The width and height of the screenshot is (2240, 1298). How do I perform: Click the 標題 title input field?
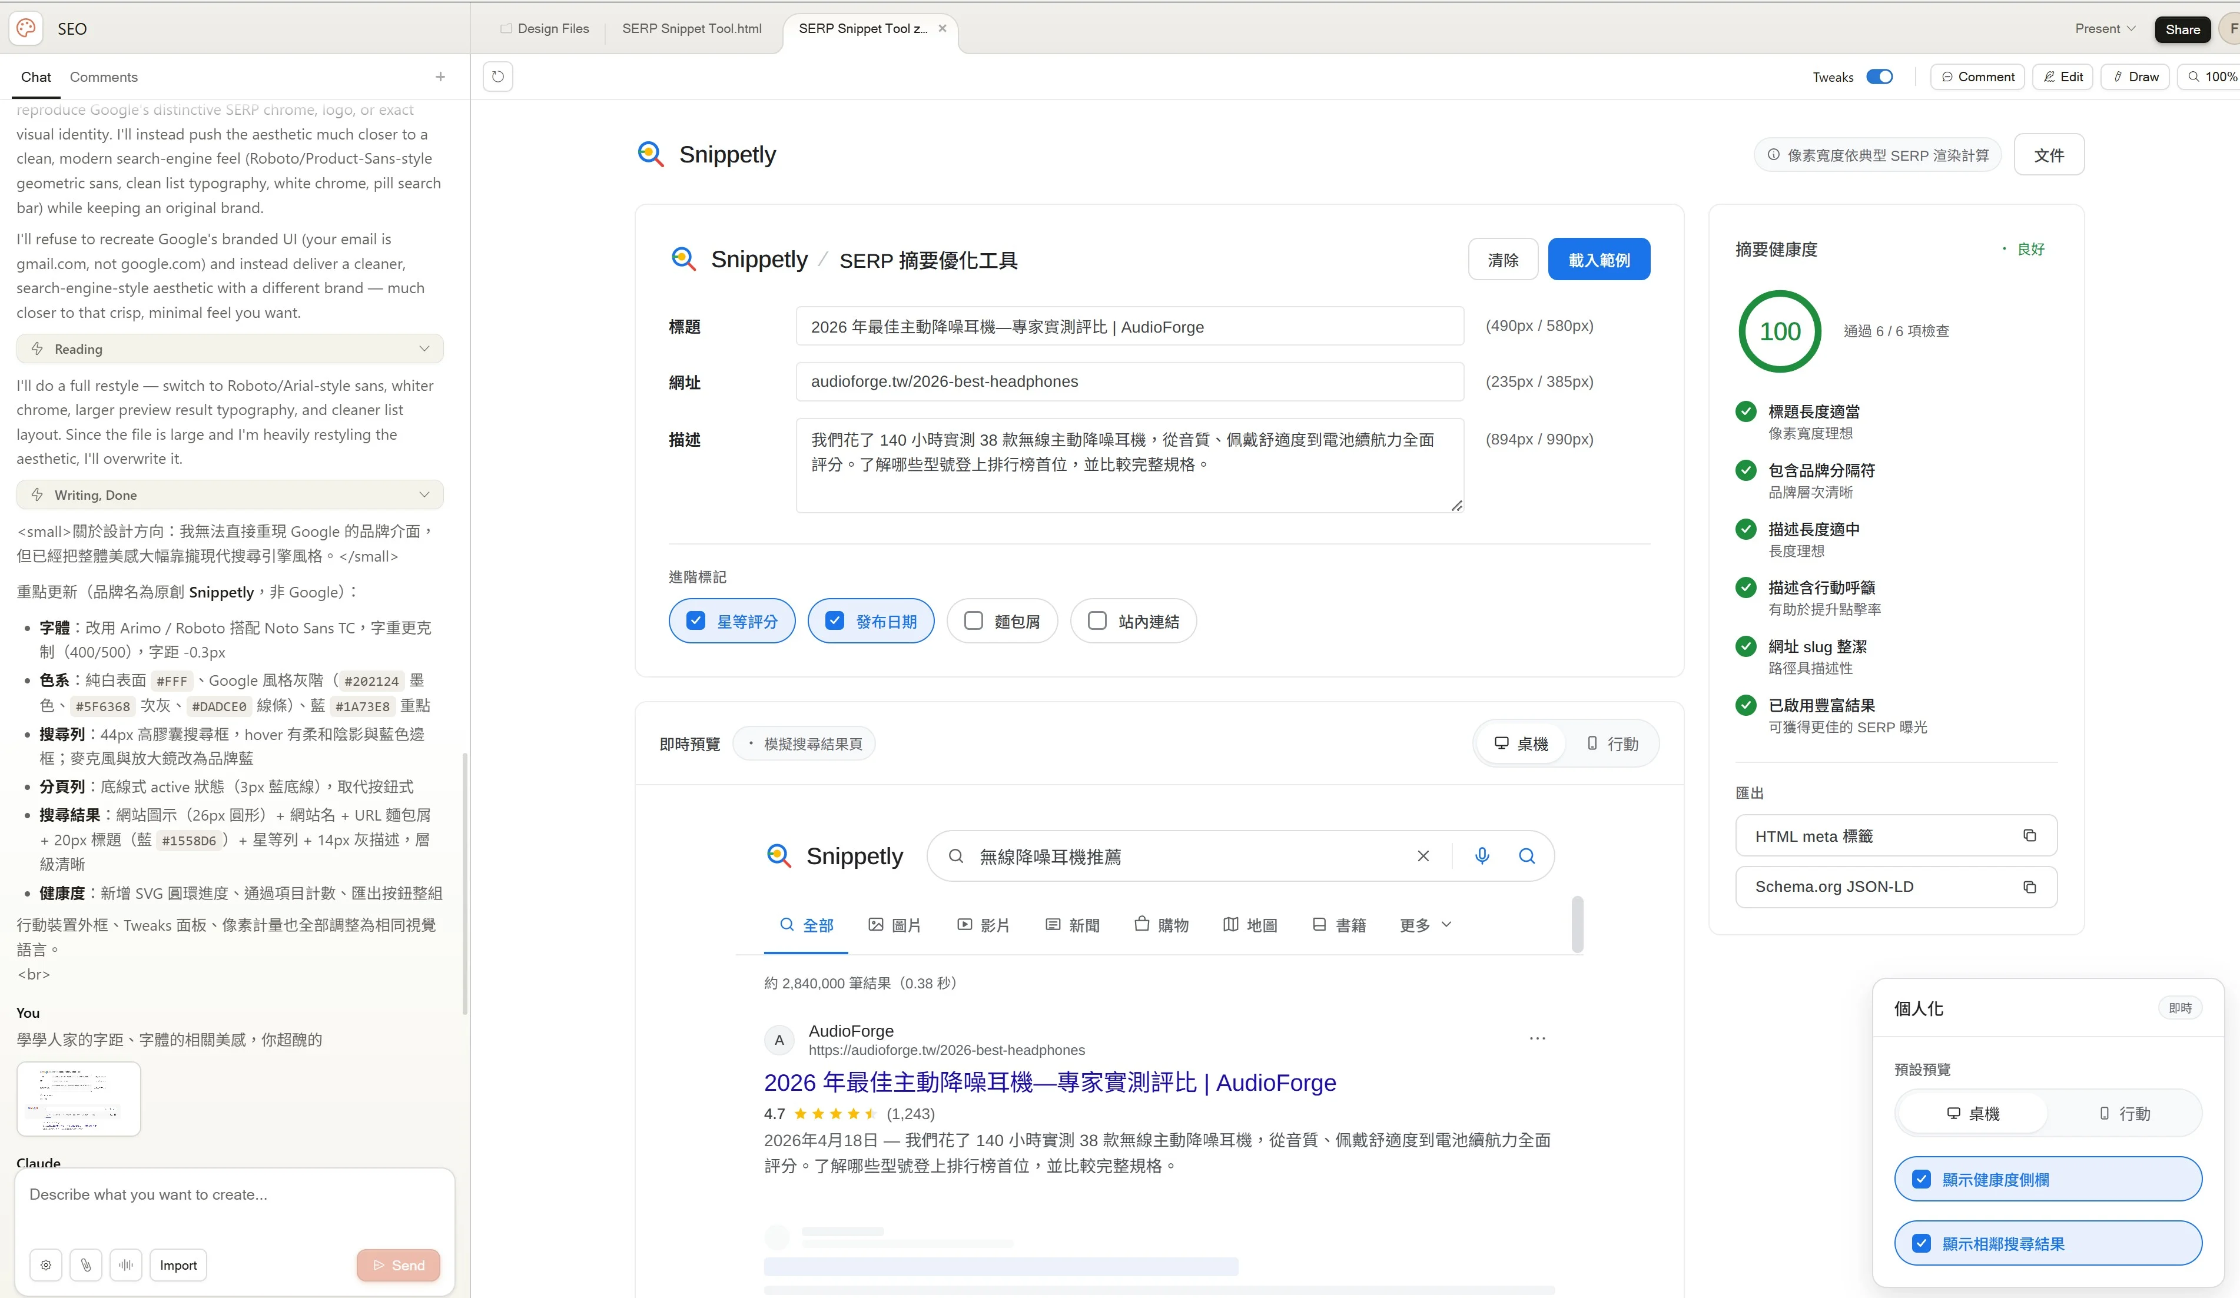pyautogui.click(x=1129, y=326)
